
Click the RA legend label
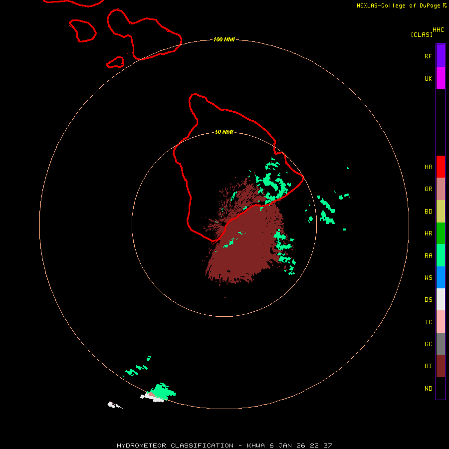tap(428, 255)
